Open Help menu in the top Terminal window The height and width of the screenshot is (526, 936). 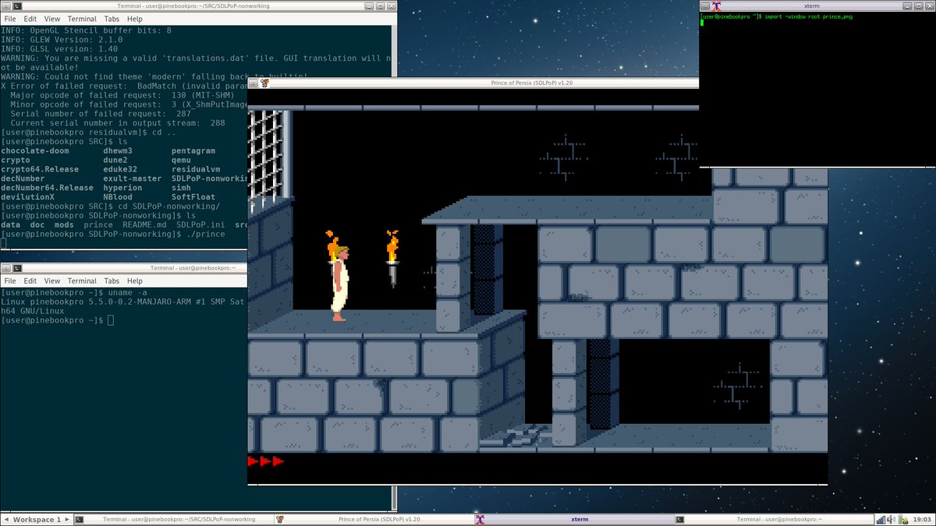click(x=135, y=19)
